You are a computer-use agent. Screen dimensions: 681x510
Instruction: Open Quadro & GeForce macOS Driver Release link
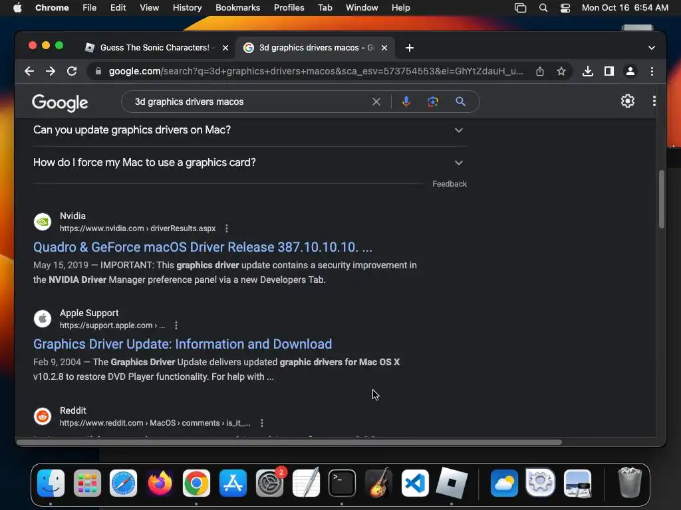coord(202,247)
